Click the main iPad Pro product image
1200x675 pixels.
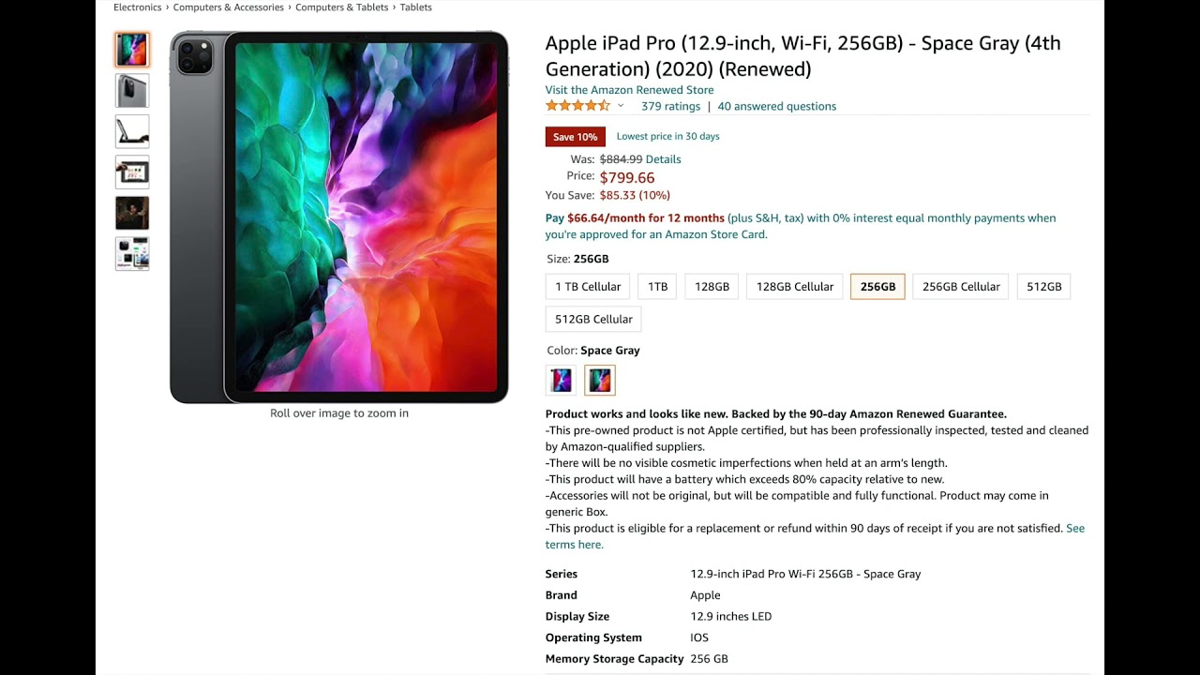tap(339, 217)
